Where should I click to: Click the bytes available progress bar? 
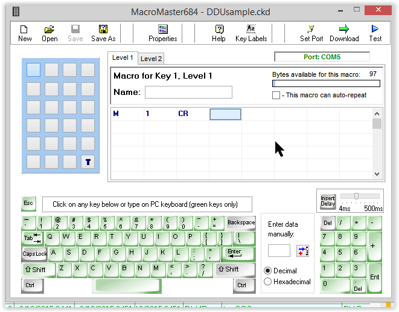326,83
